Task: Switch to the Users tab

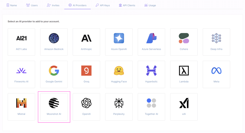Action: click(32, 5)
